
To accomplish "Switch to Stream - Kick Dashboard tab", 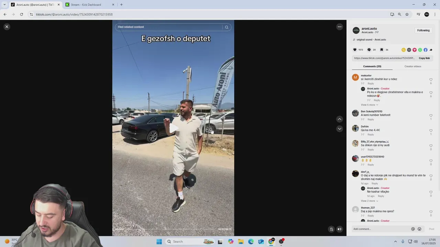I will [90, 5].
